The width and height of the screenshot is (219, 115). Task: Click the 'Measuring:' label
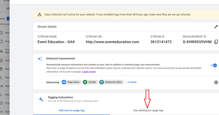point(53,82)
